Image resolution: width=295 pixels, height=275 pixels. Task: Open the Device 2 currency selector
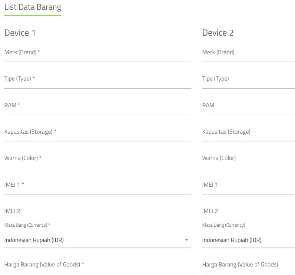(248, 240)
